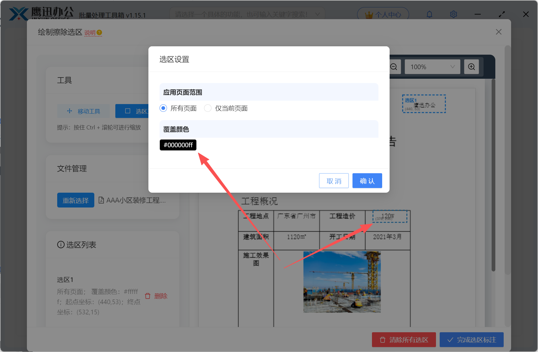Toggle the fullscreen expand icon
The height and width of the screenshot is (352, 538).
[x=502, y=14]
